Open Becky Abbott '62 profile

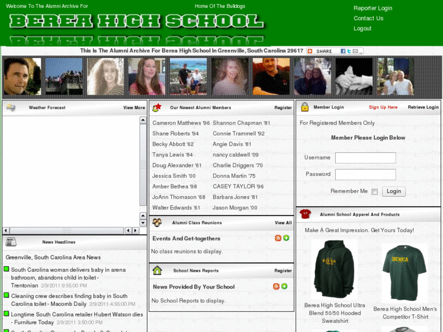coord(173,144)
